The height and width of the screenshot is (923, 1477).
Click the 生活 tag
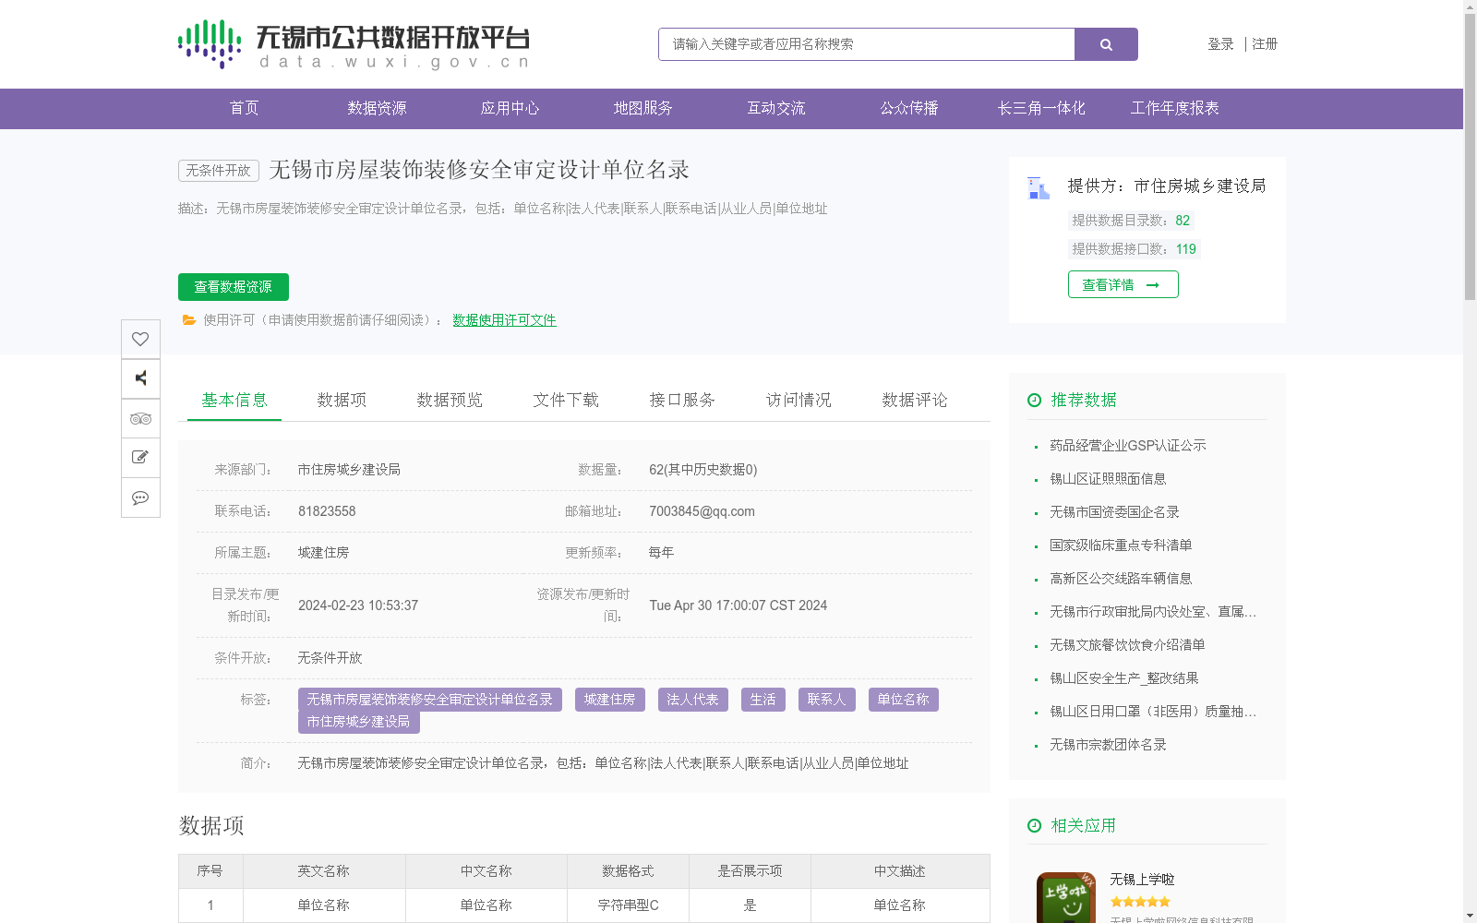pyautogui.click(x=763, y=700)
